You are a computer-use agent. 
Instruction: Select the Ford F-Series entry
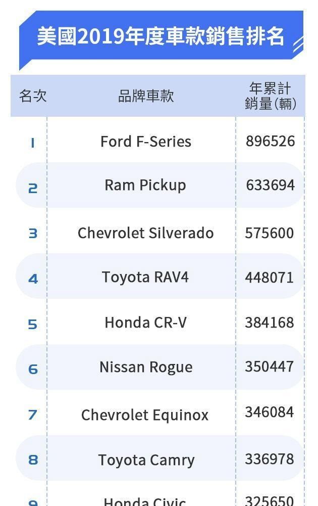click(146, 142)
